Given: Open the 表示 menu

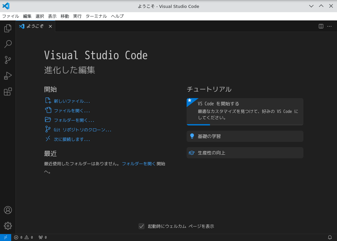Looking at the screenshot, I should [52, 16].
